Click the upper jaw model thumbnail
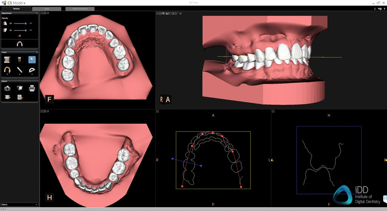 [5, 23]
